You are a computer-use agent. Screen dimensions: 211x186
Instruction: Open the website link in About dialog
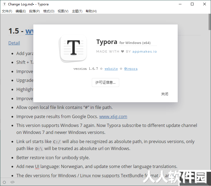coord(111,69)
